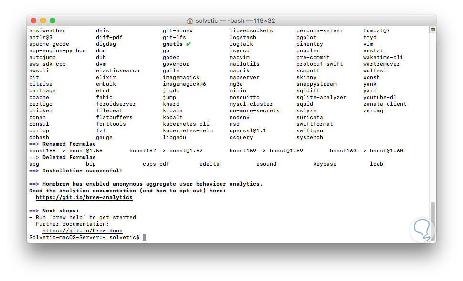Click the 'macvim' formula name
Viewport: 463px width, 281px height.
coord(240,58)
